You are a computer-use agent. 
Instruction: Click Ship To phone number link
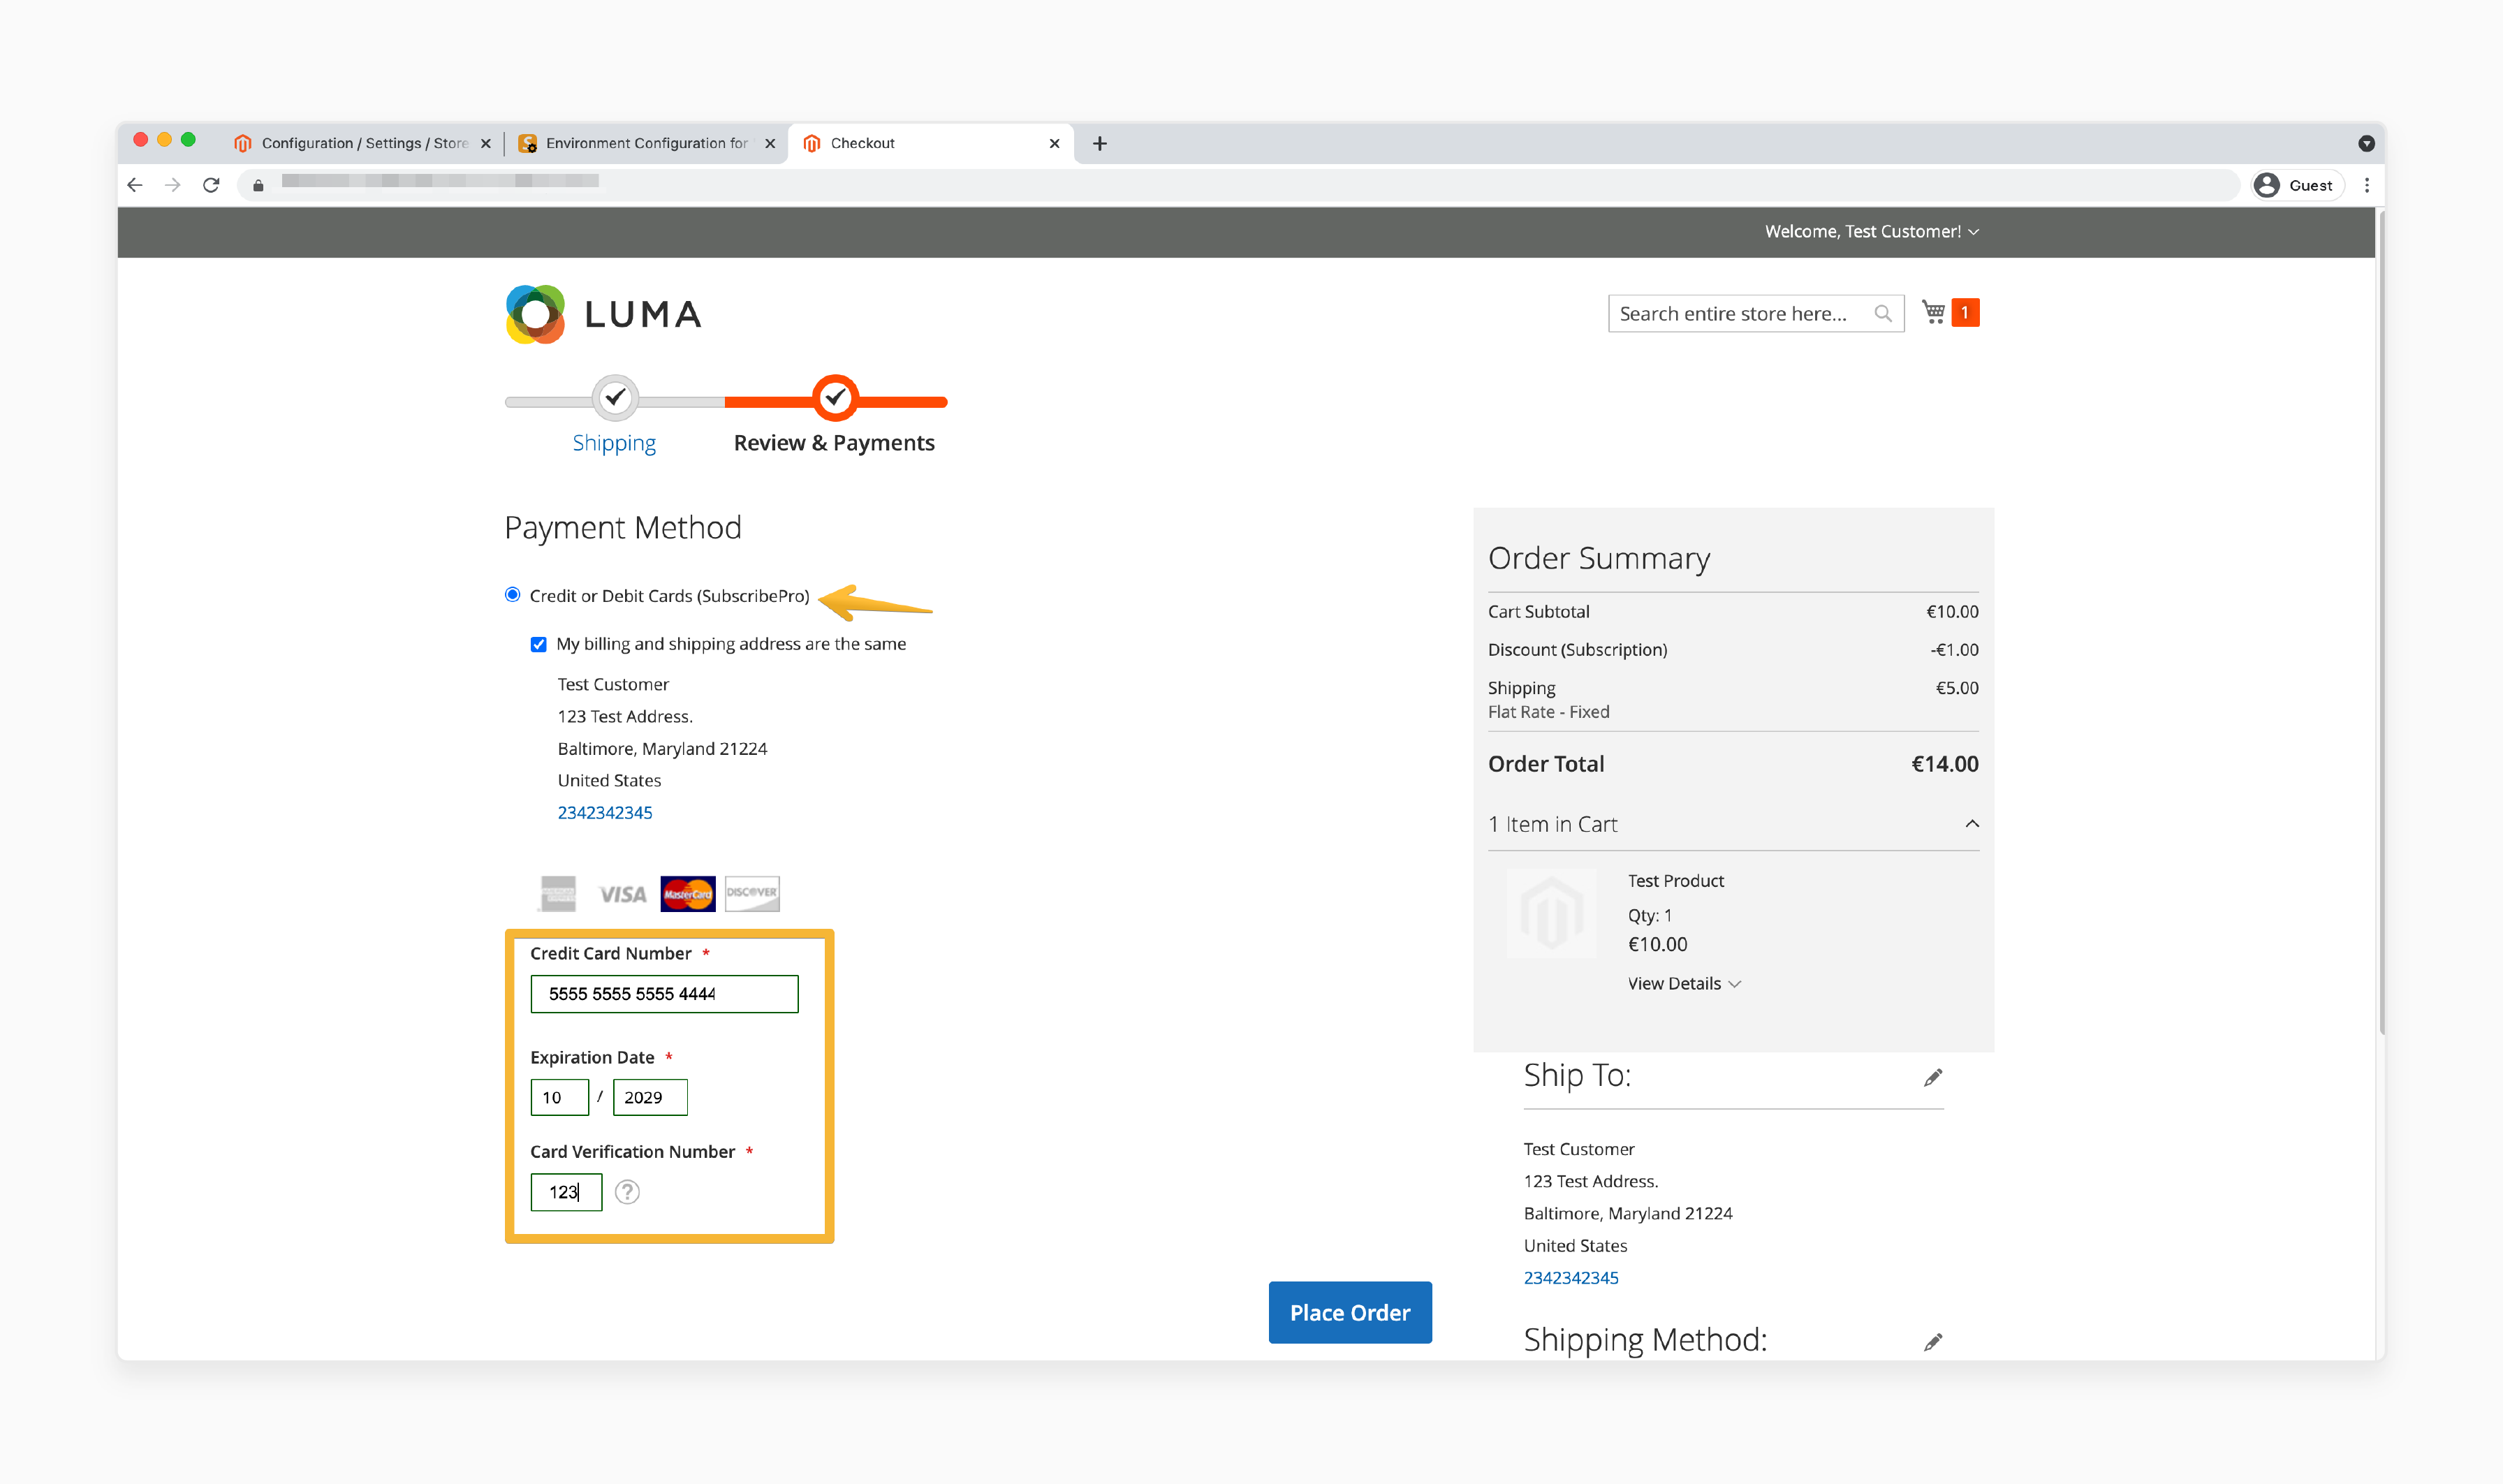1571,1277
